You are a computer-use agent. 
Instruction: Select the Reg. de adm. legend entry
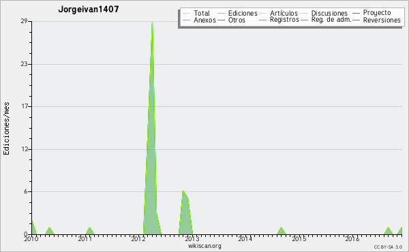pos(331,20)
